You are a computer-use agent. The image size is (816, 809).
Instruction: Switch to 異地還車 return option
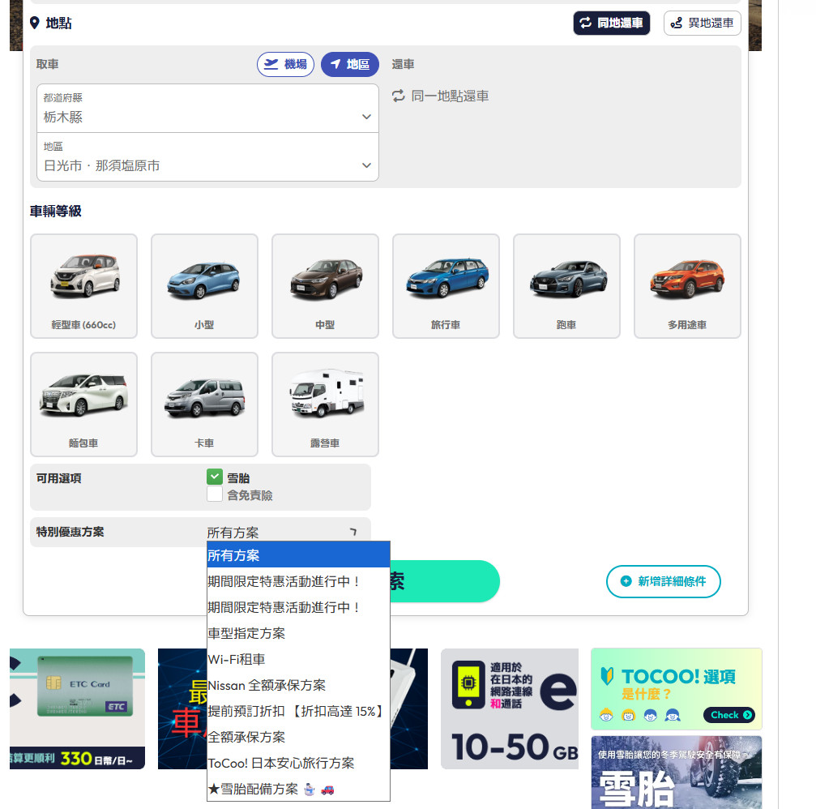(x=702, y=24)
